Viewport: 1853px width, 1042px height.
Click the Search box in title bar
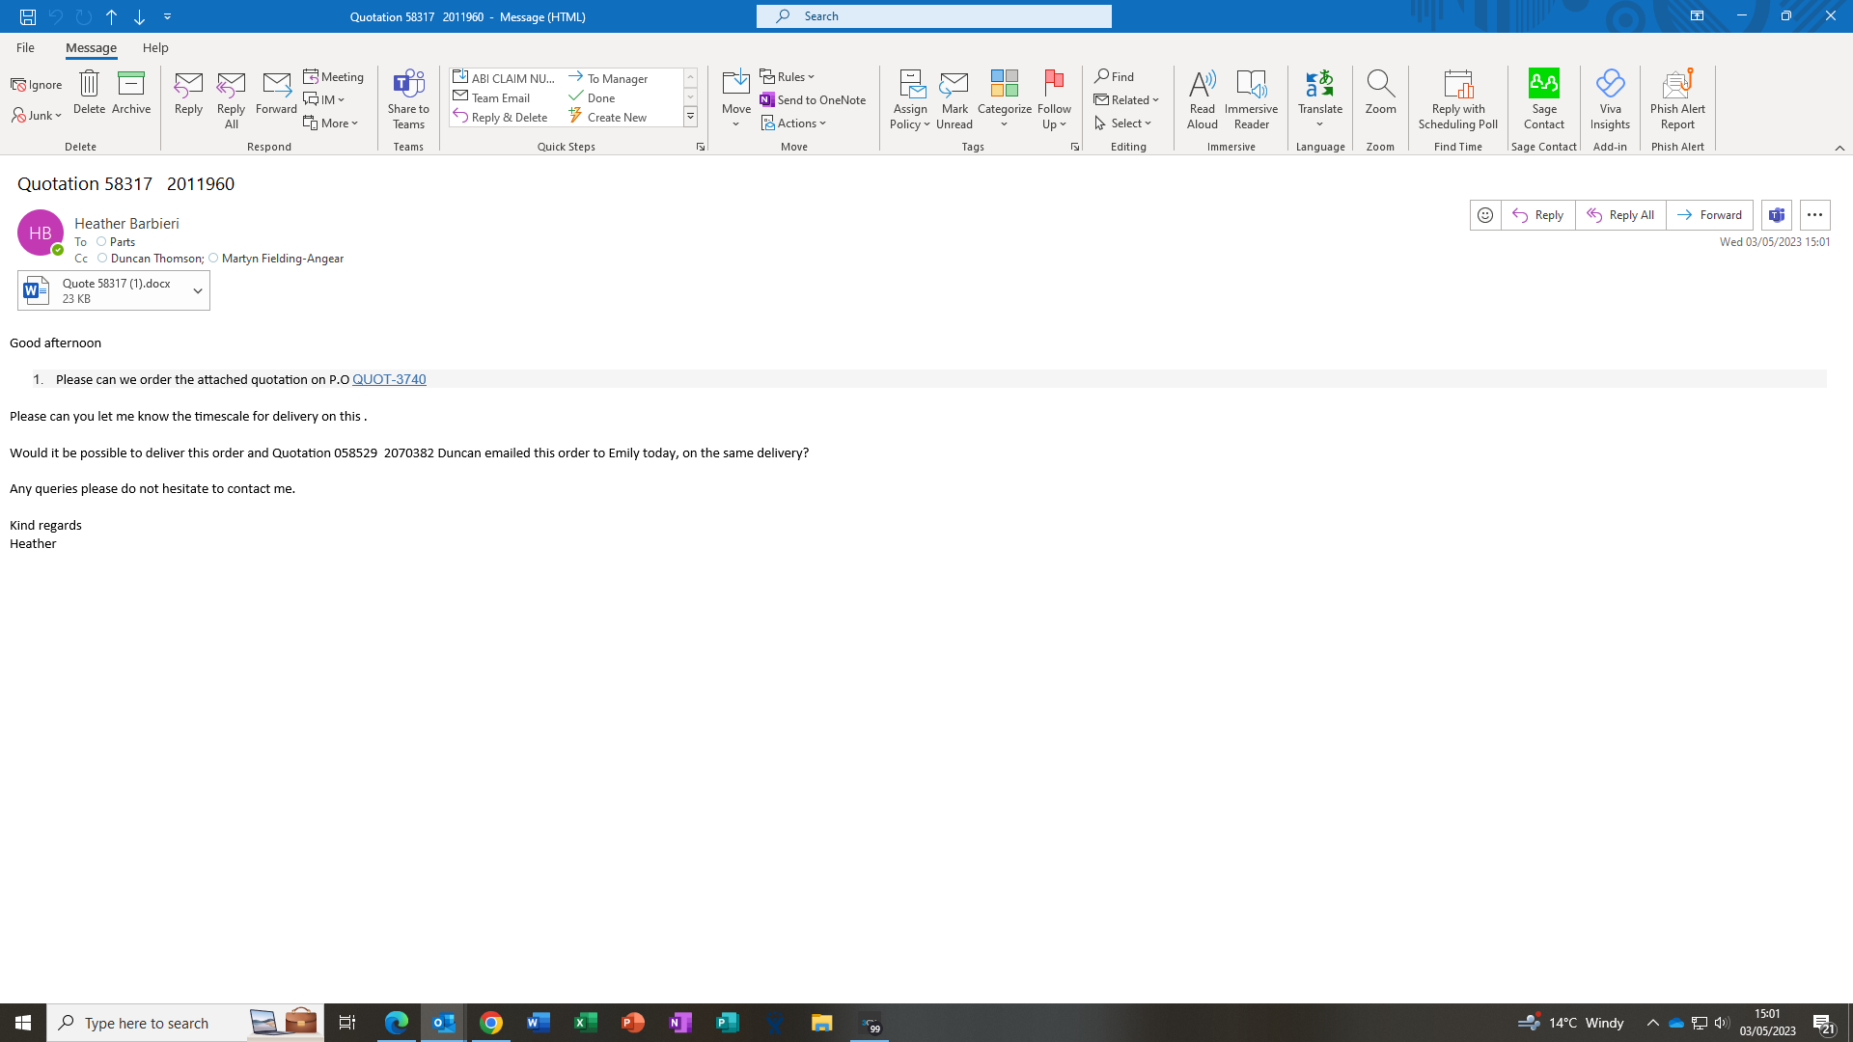[x=933, y=16]
